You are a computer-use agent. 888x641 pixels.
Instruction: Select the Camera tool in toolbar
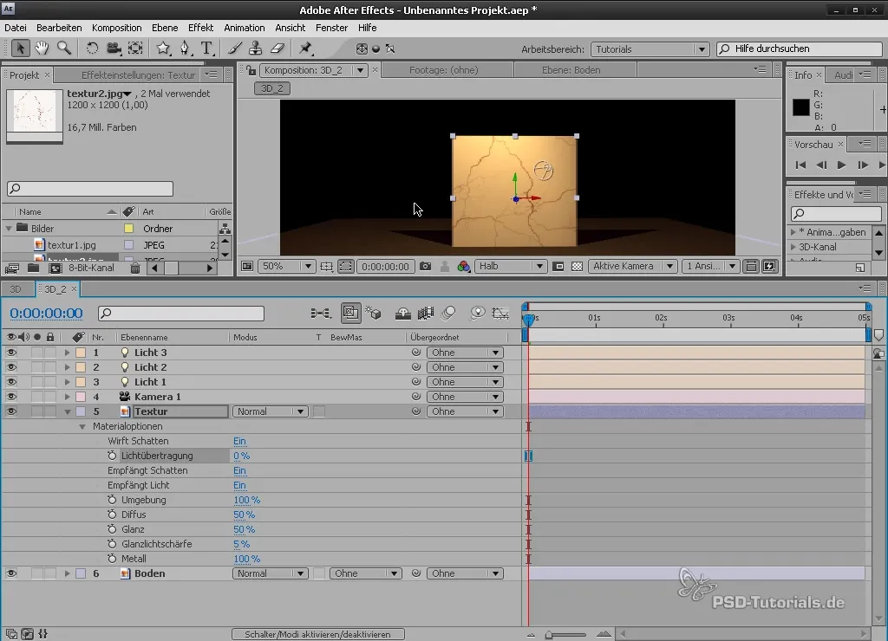[114, 49]
